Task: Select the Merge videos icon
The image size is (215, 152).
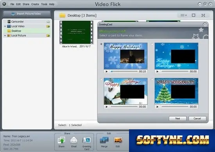Action: pos(104,140)
